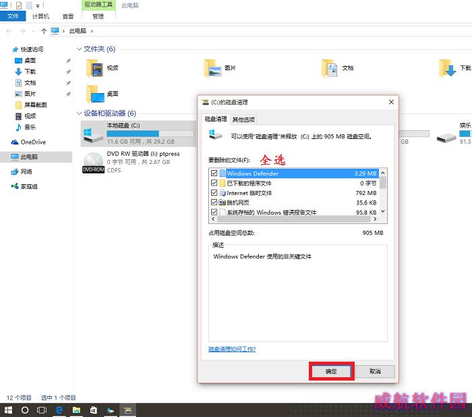The height and width of the screenshot is (417, 472).
Task: Open the 磁盘清理如何工作? link
Action: (x=232, y=349)
